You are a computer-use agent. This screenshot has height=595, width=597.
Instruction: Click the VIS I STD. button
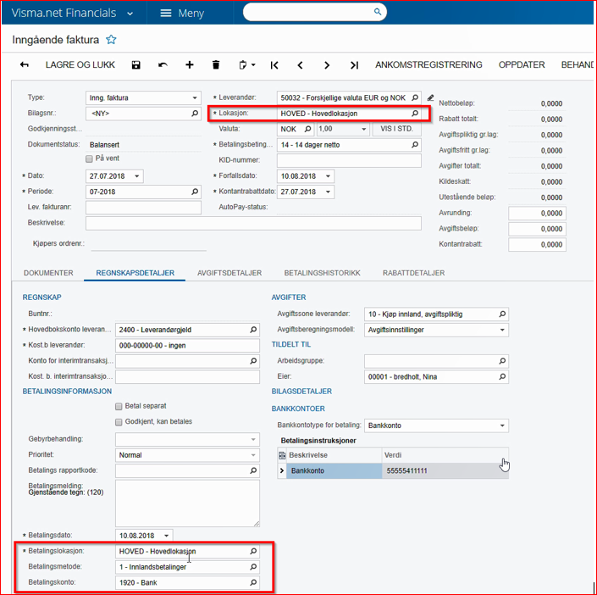(397, 129)
